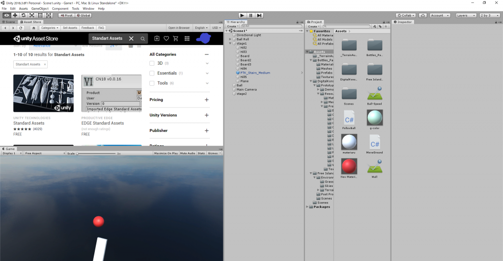The image size is (503, 261).
Task: Select the Ball-Speed physic material
Action: [375, 96]
